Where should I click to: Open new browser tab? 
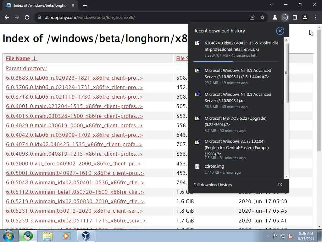tap(85, 6)
